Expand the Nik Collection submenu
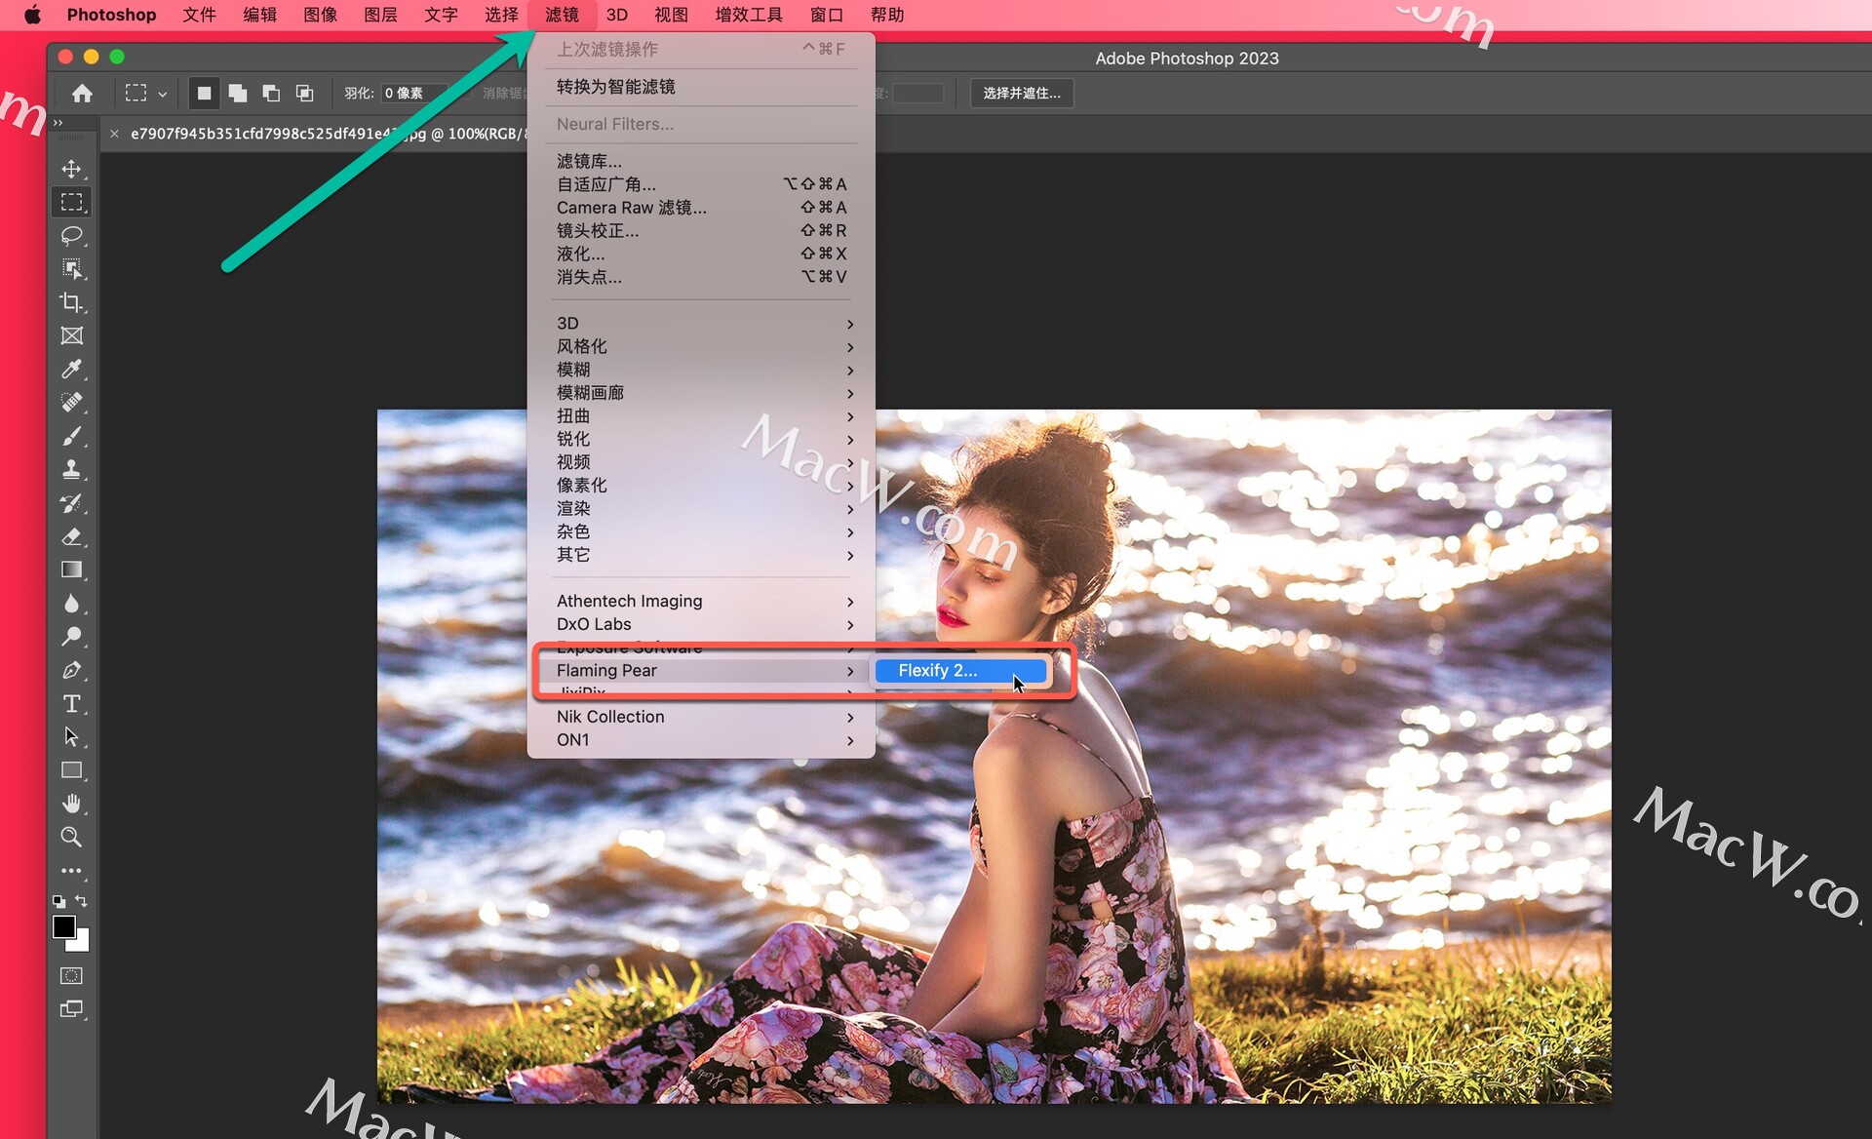This screenshot has width=1872, height=1139. (x=701, y=717)
